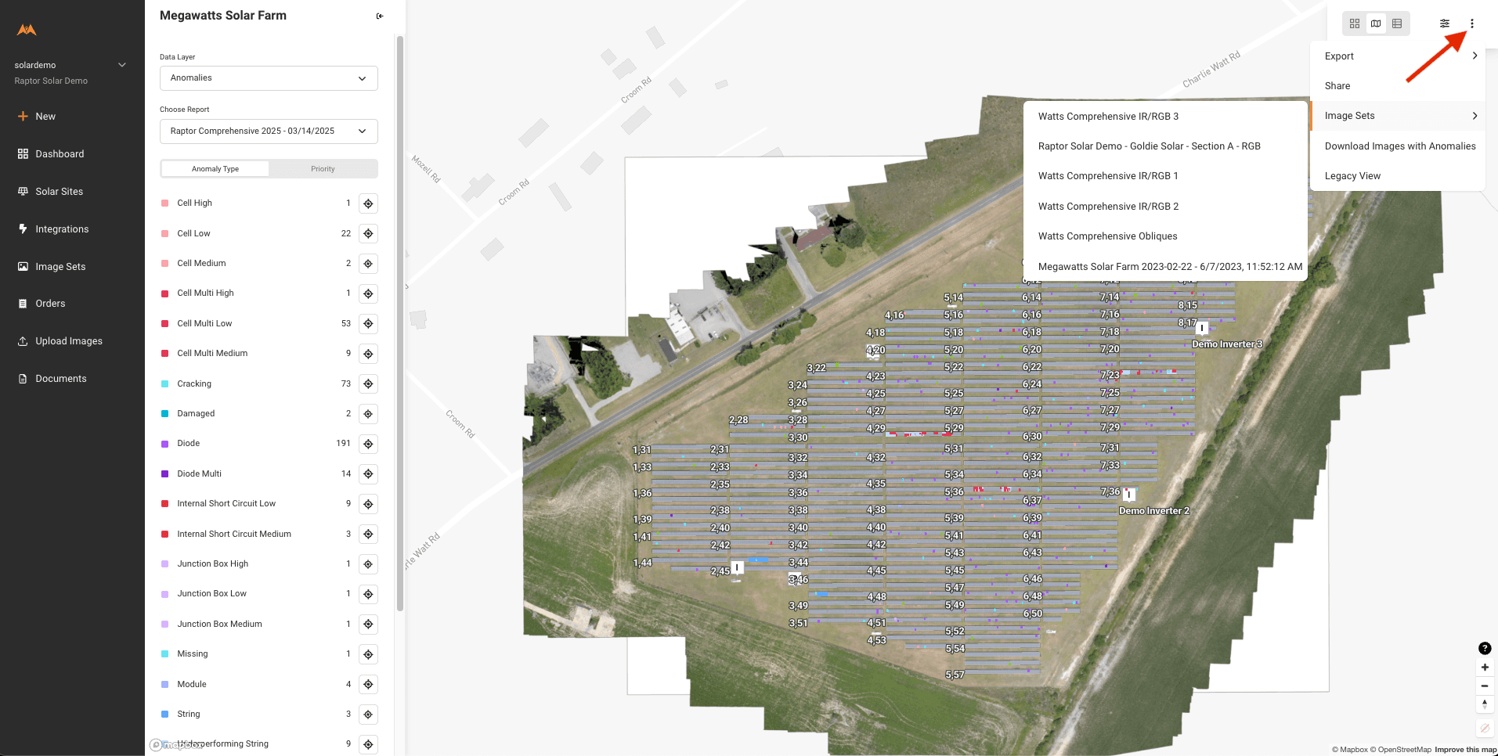Select Raptor Solar Demo Goldie Solar image set
1498x756 pixels.
1165,146
